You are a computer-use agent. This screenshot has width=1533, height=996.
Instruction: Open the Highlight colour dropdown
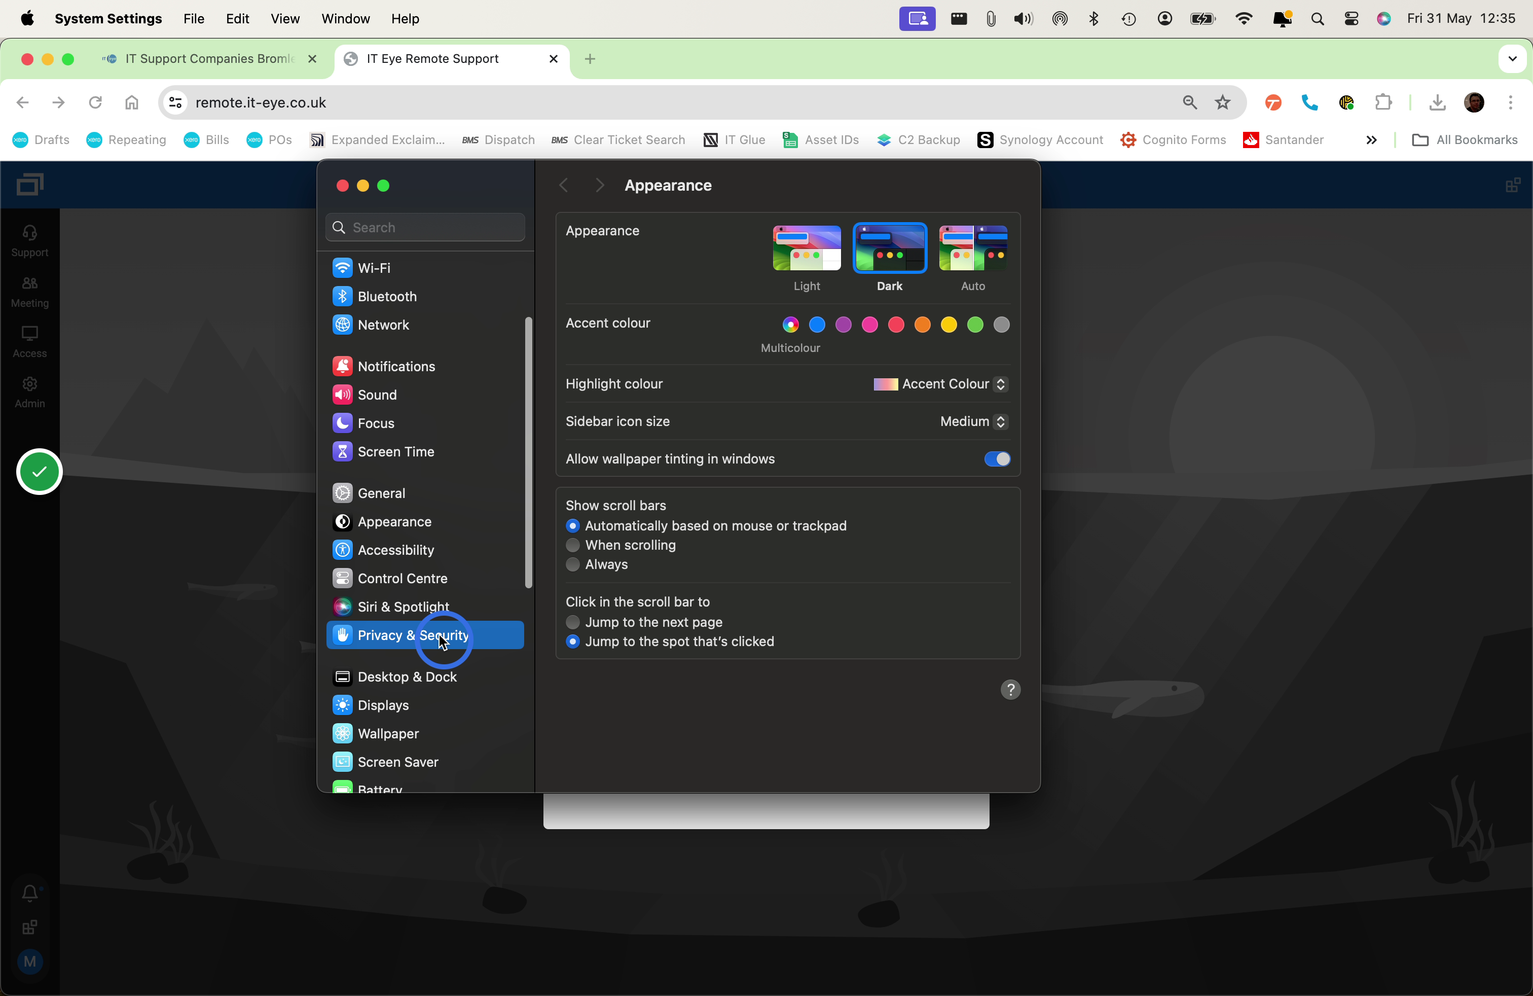[x=940, y=384]
